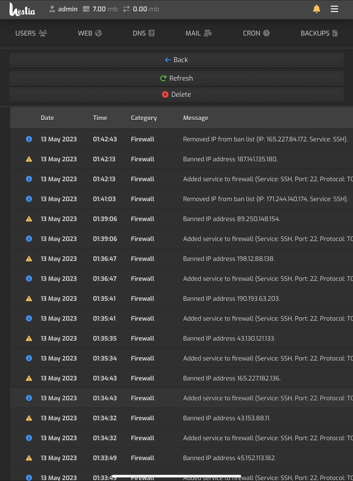Click the Category column header
The width and height of the screenshot is (353, 481).
[x=143, y=118]
